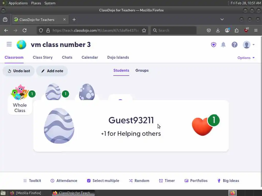262x196 pixels.
Task: Click the site lock icon
Action: [x=48, y=30]
